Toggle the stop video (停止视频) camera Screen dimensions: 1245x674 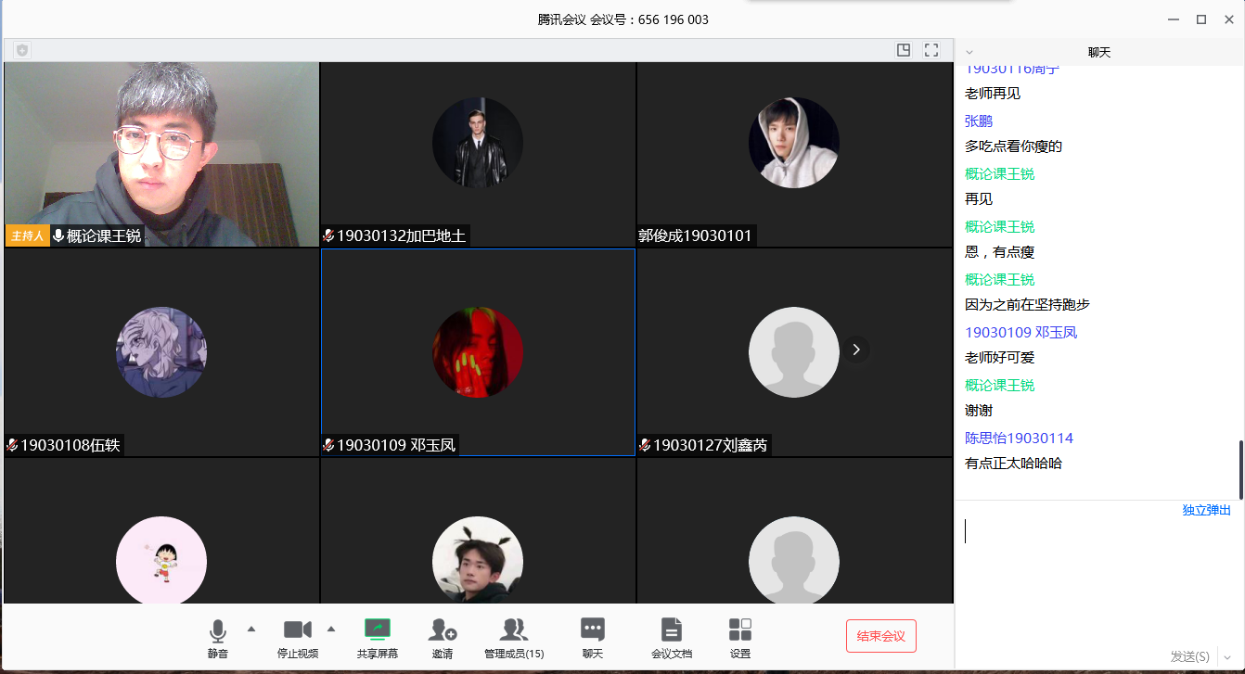pyautogui.click(x=298, y=630)
